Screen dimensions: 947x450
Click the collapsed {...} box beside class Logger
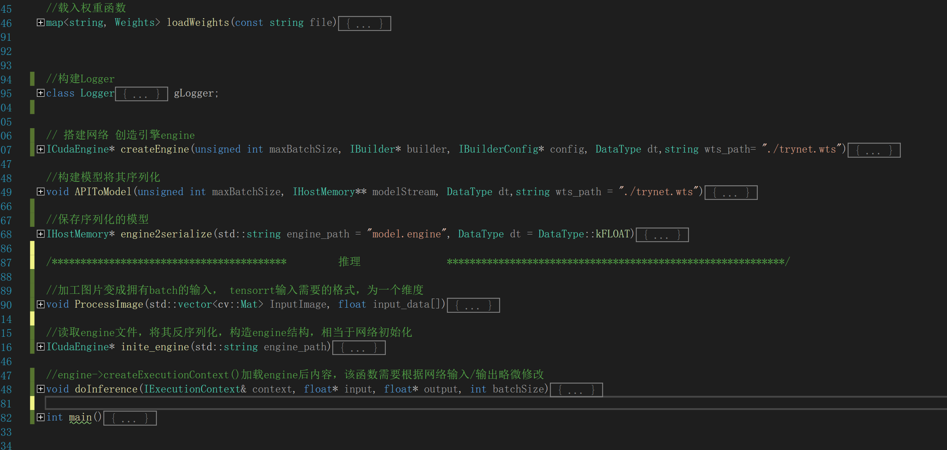coord(141,94)
